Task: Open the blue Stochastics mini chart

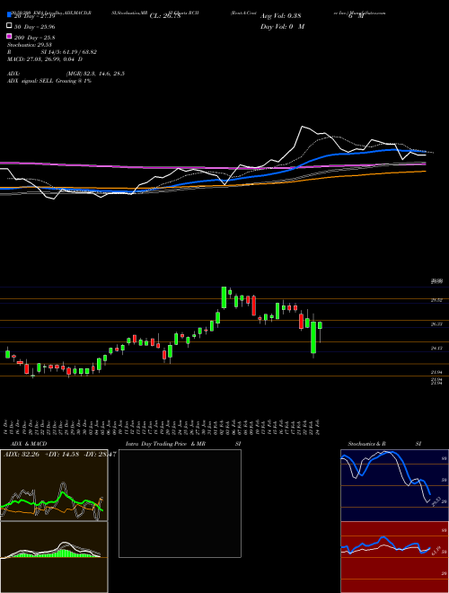Action: tap(394, 485)
